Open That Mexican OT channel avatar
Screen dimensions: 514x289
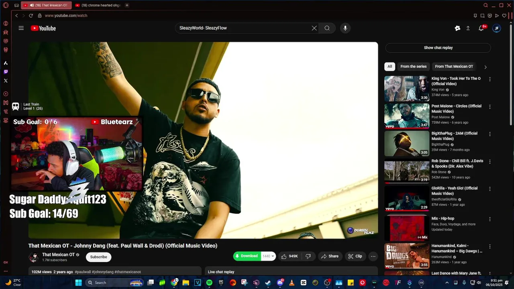[34, 257]
